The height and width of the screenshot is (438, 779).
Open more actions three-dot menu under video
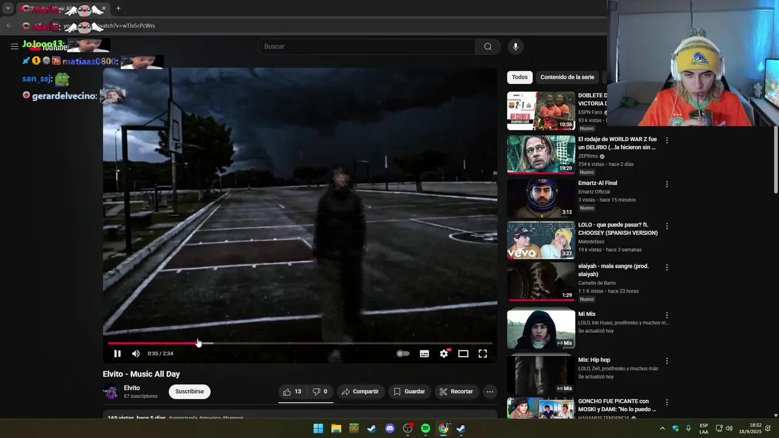490,392
